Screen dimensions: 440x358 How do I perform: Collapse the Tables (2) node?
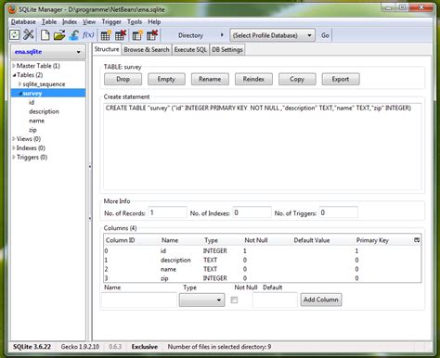point(14,75)
